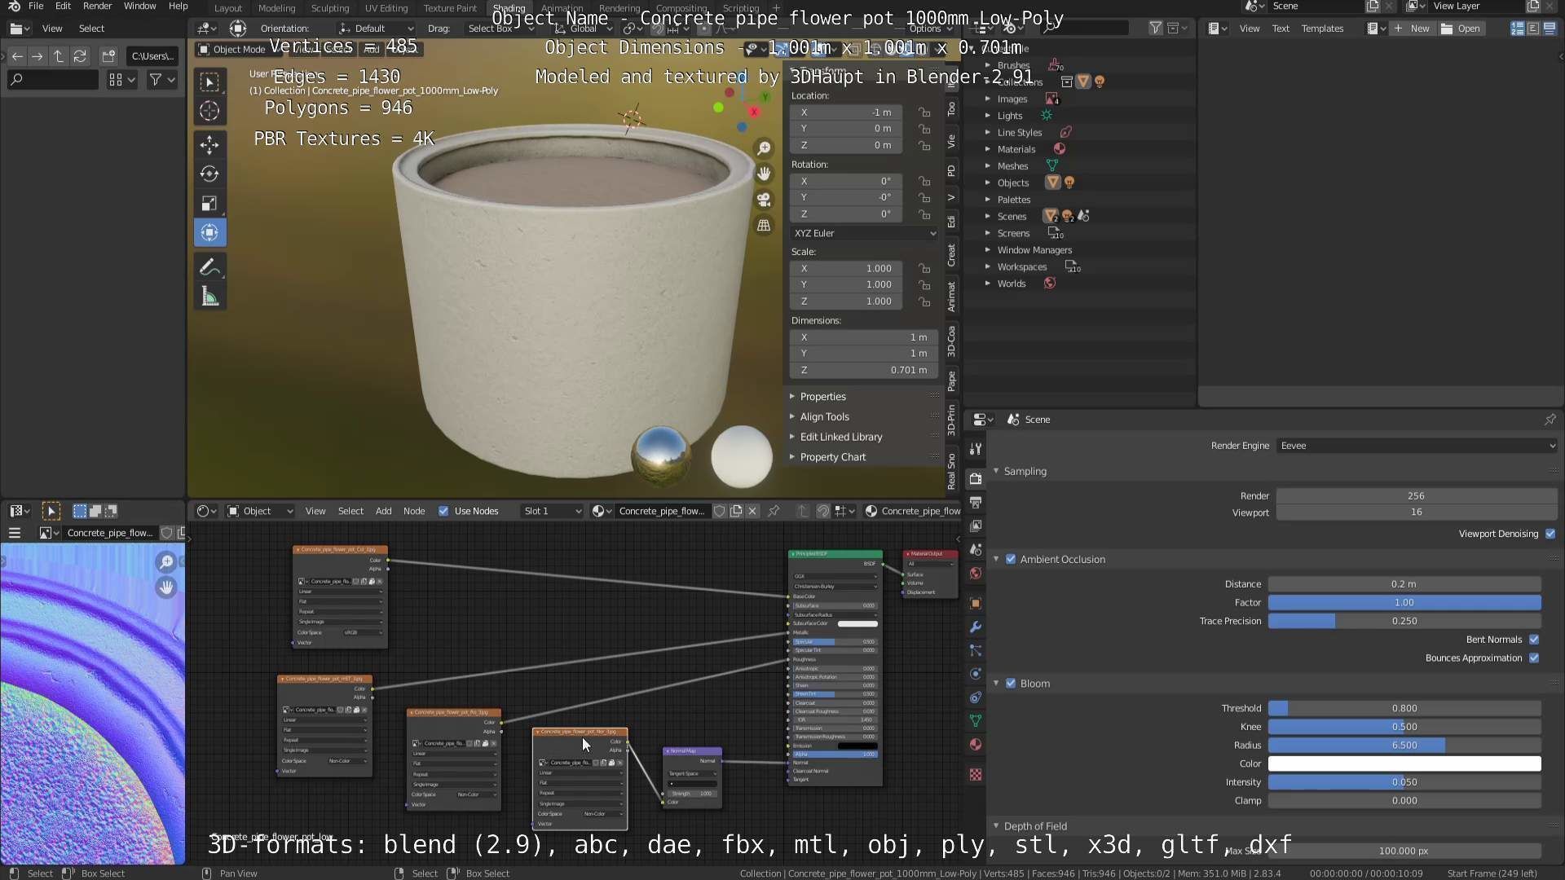1565x880 pixels.
Task: Expand the Properties panel in sidebar
Action: click(x=822, y=397)
